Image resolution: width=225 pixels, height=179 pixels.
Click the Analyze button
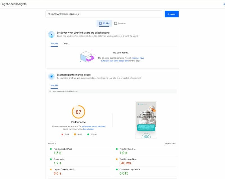click(x=172, y=14)
